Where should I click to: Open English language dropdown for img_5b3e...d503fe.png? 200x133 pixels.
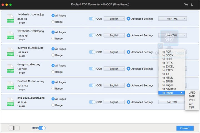click(114, 102)
